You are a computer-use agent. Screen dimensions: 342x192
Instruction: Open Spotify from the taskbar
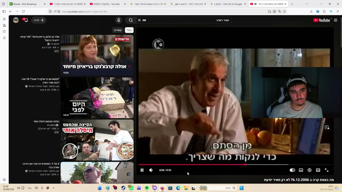click(x=147, y=188)
